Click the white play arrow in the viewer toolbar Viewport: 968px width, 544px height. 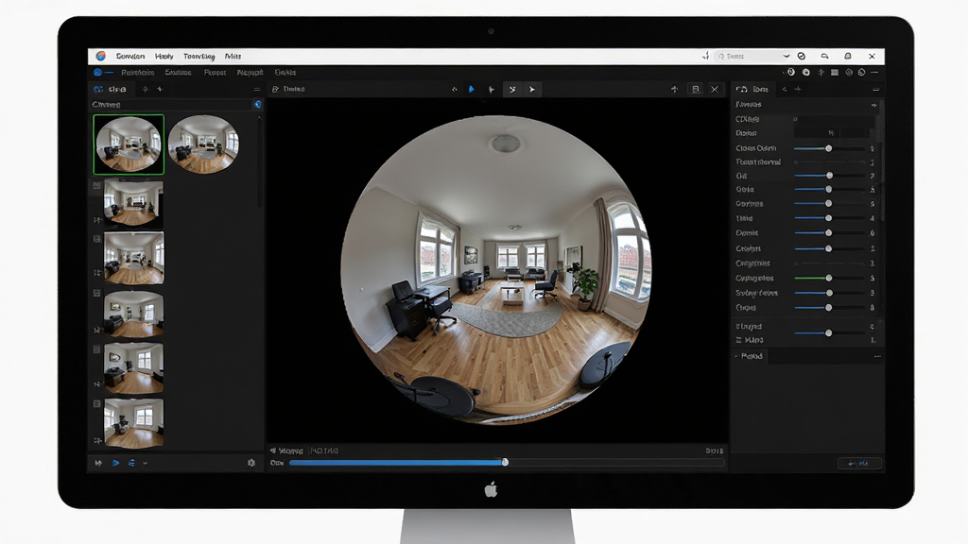click(x=532, y=90)
